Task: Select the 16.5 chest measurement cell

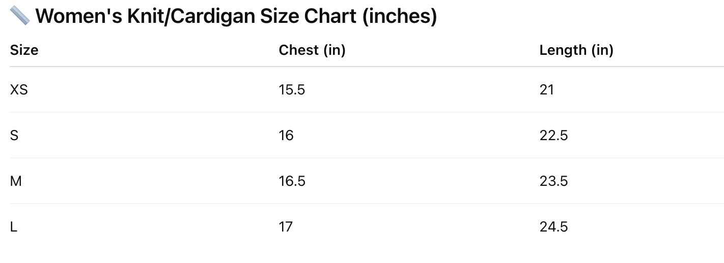Action: click(x=292, y=181)
